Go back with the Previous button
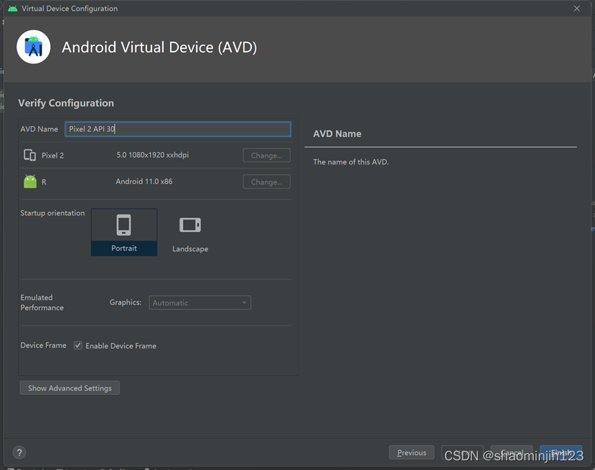595x470 pixels. (412, 453)
